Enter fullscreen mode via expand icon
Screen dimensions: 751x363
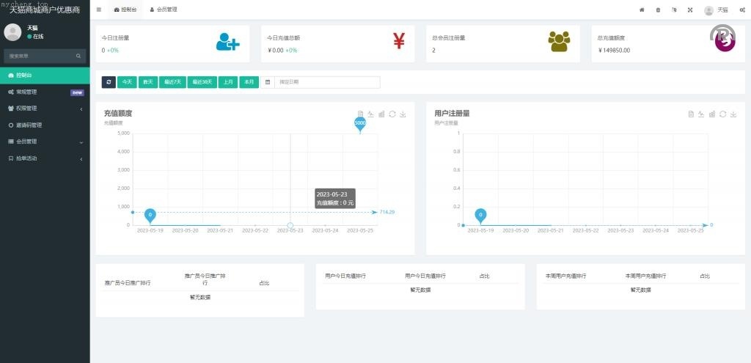tap(690, 10)
